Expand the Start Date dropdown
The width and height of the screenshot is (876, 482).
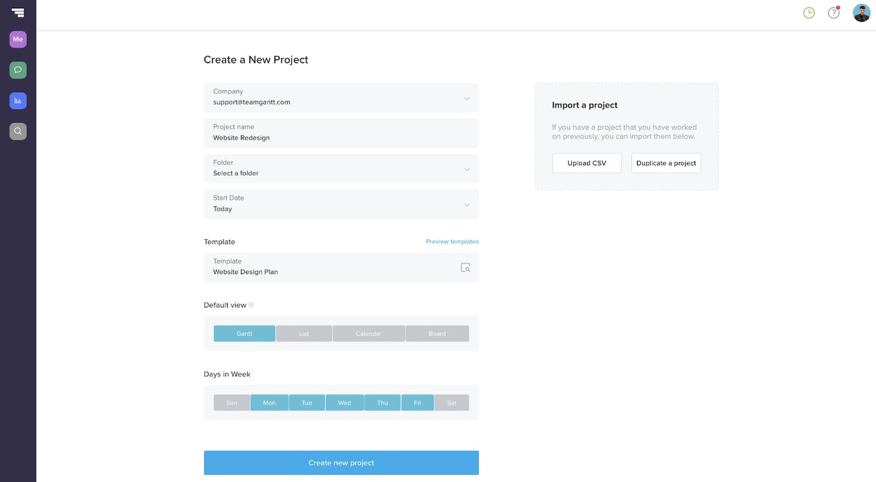click(x=467, y=205)
